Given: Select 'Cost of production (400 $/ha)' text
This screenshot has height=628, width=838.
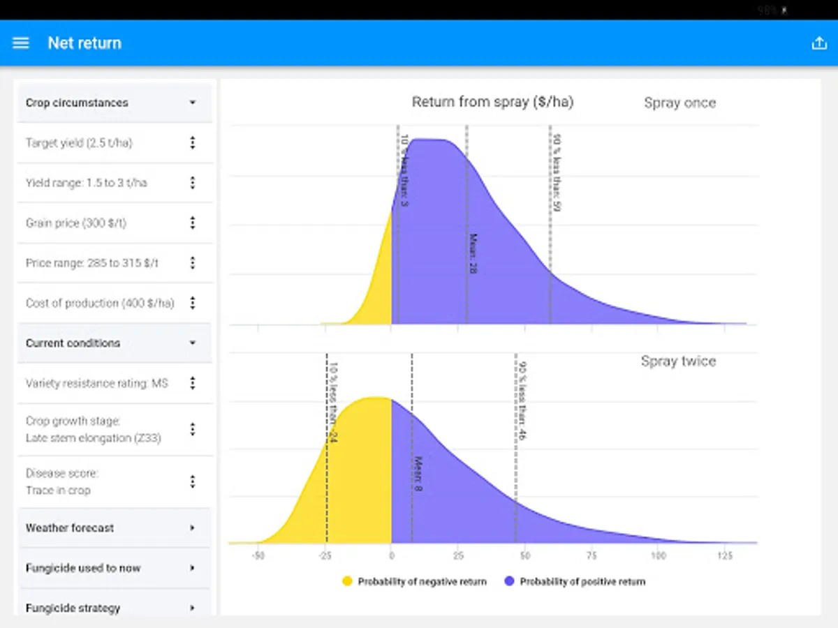Looking at the screenshot, I should click(x=100, y=303).
